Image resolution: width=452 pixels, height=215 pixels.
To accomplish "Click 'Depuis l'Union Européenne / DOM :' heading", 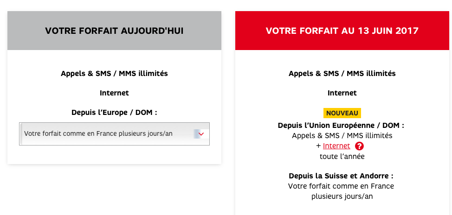I will (x=341, y=126).
